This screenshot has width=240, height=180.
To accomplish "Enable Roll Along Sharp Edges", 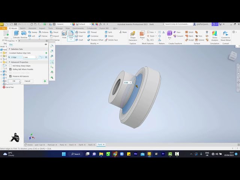I will (10, 66).
